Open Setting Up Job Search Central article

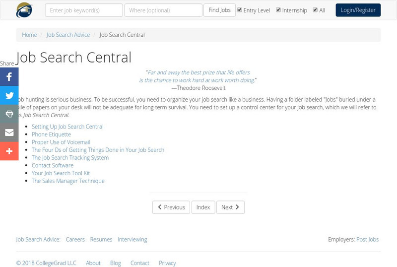coord(67,127)
